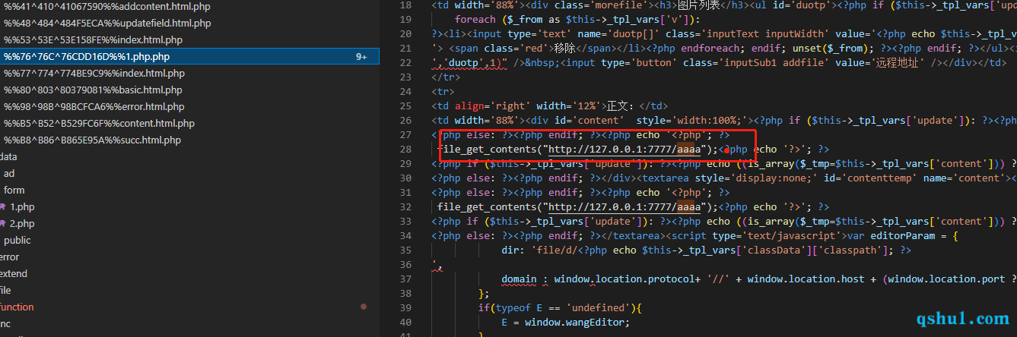The width and height of the screenshot is (1017, 337).
Task: Click the modified dot on the function folder
Action: tap(364, 307)
